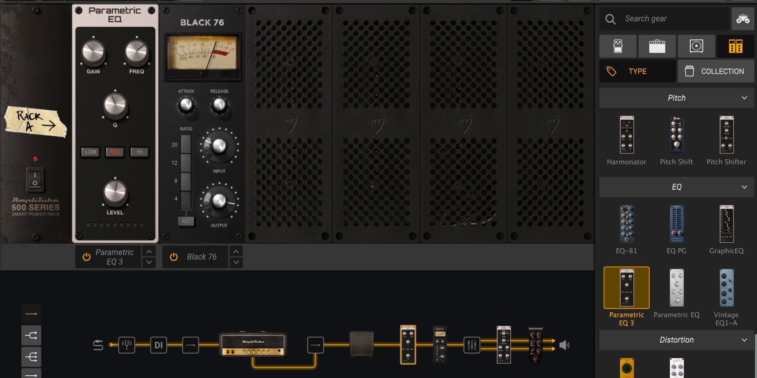The image size is (757, 378).
Task: Show amplifier gear category
Action: click(x=657, y=46)
